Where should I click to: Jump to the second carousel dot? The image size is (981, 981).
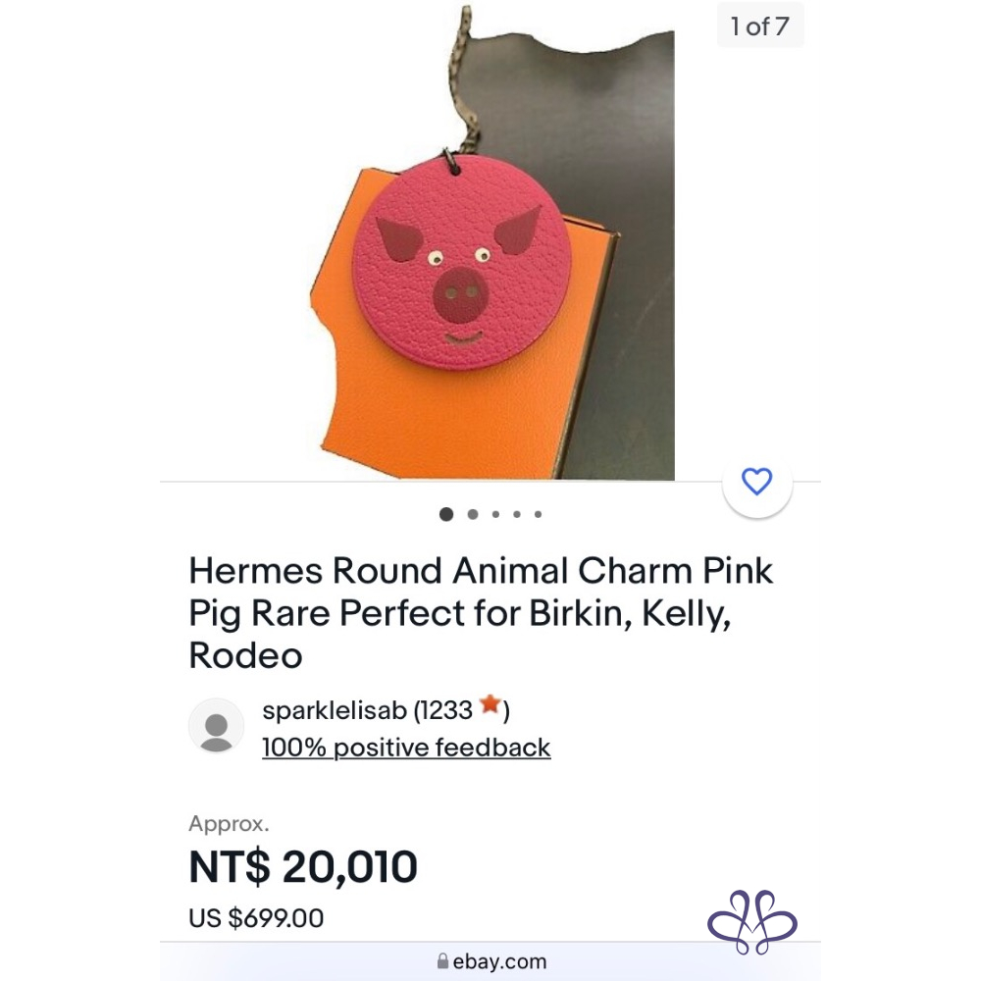473,514
